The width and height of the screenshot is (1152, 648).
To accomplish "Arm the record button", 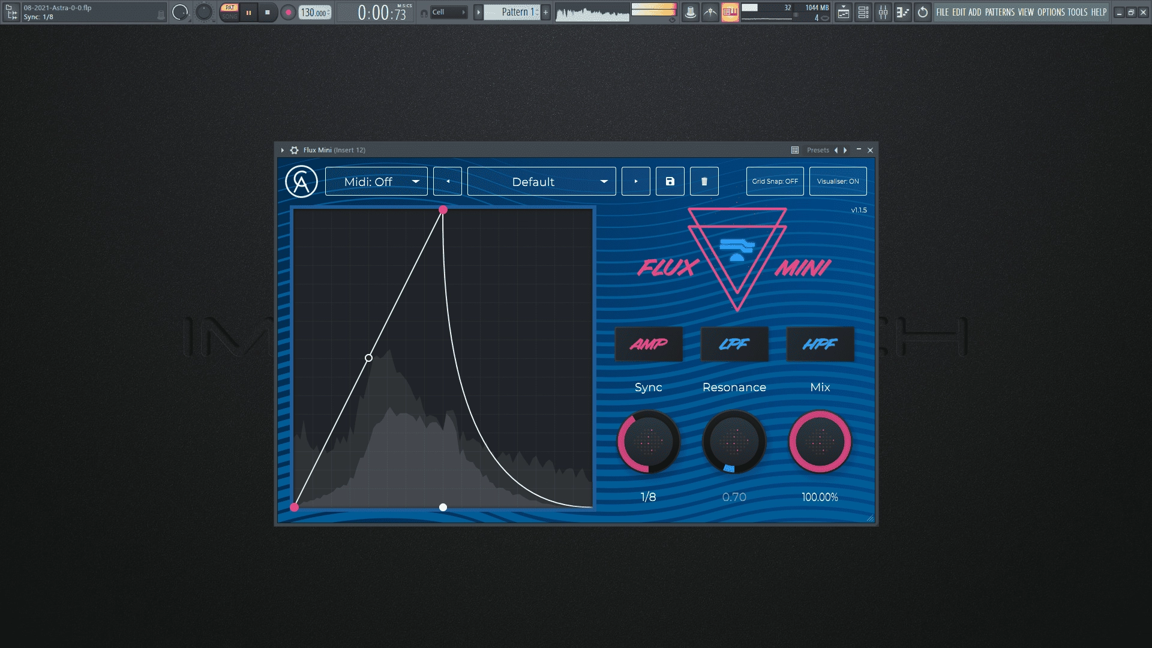I will [289, 12].
